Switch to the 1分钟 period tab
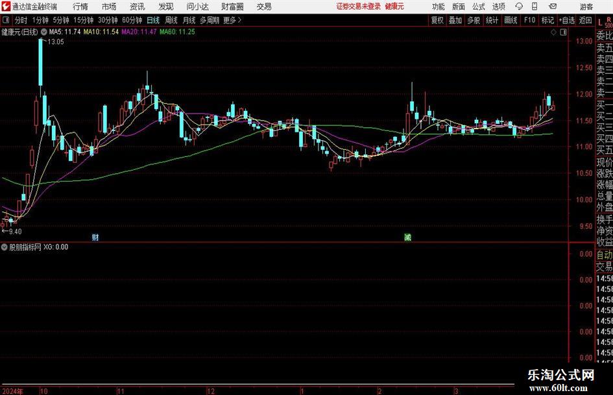613x395 pixels. 40,20
